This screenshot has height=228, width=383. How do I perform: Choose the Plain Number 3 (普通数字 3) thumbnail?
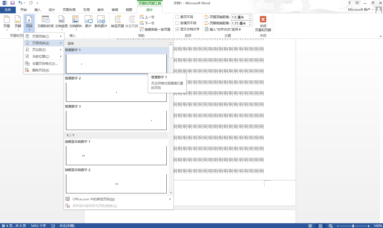coord(116,120)
